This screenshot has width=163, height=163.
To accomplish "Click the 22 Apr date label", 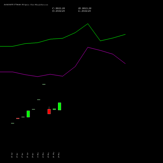I will 12,155.
